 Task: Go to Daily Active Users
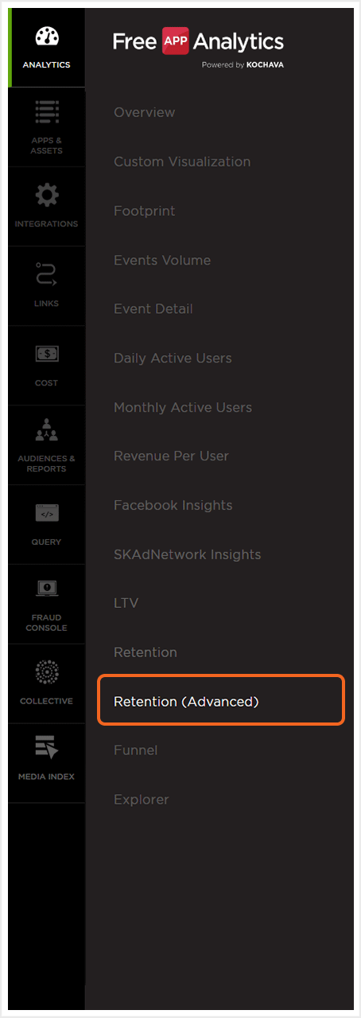(x=173, y=358)
